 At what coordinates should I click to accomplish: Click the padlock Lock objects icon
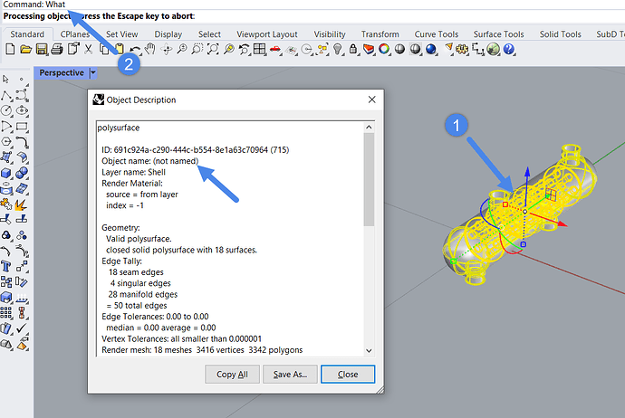[x=353, y=49]
